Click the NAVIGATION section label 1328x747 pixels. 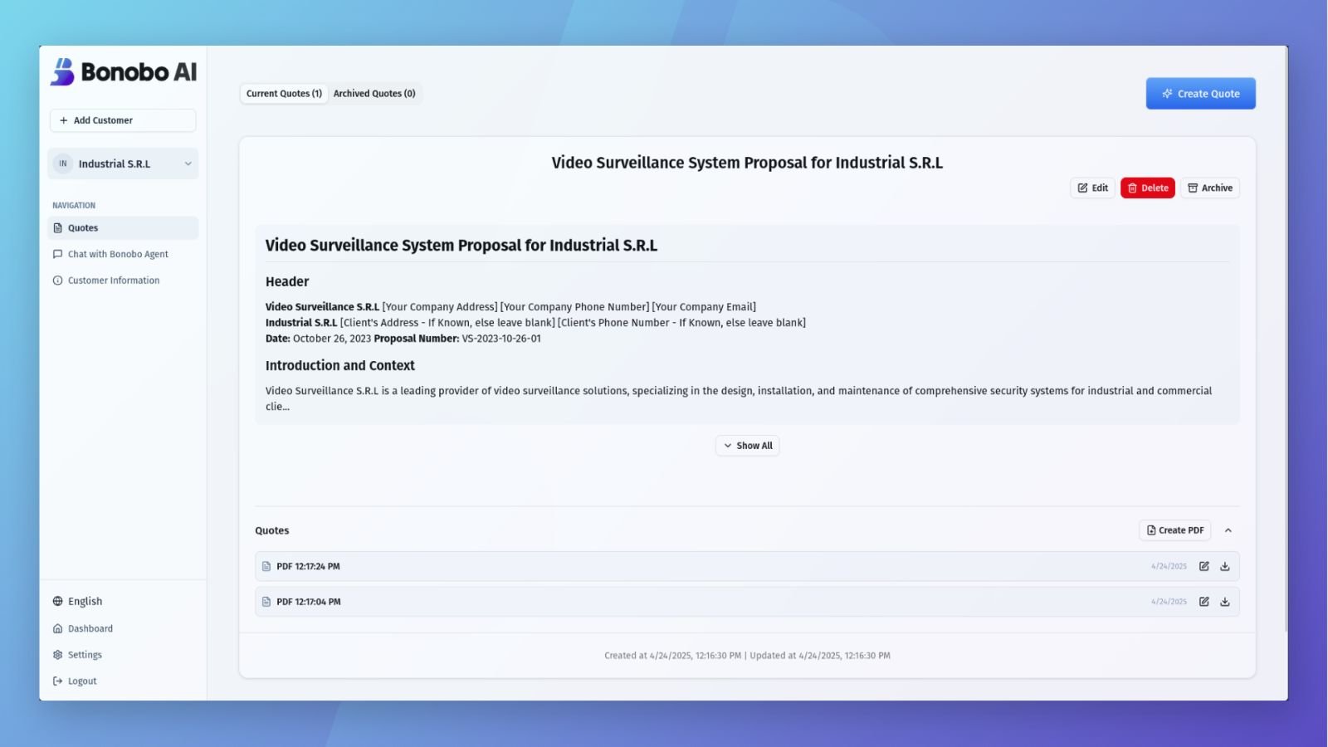(74, 205)
